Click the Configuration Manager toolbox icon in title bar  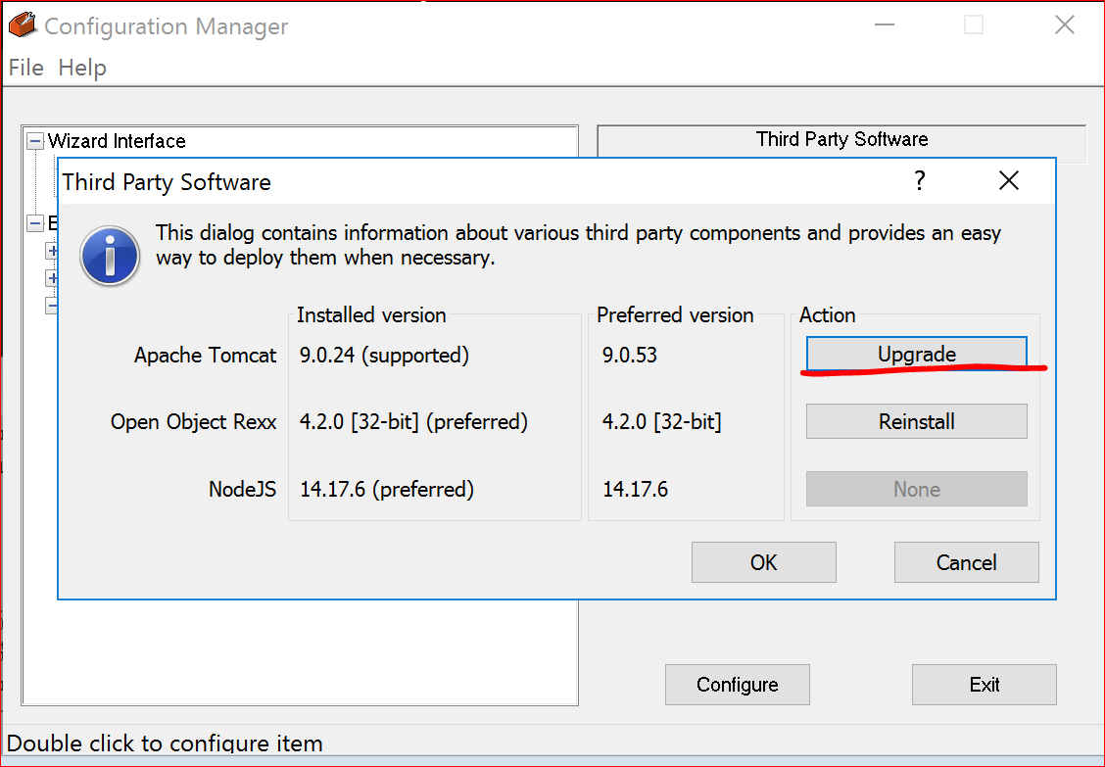(22, 25)
